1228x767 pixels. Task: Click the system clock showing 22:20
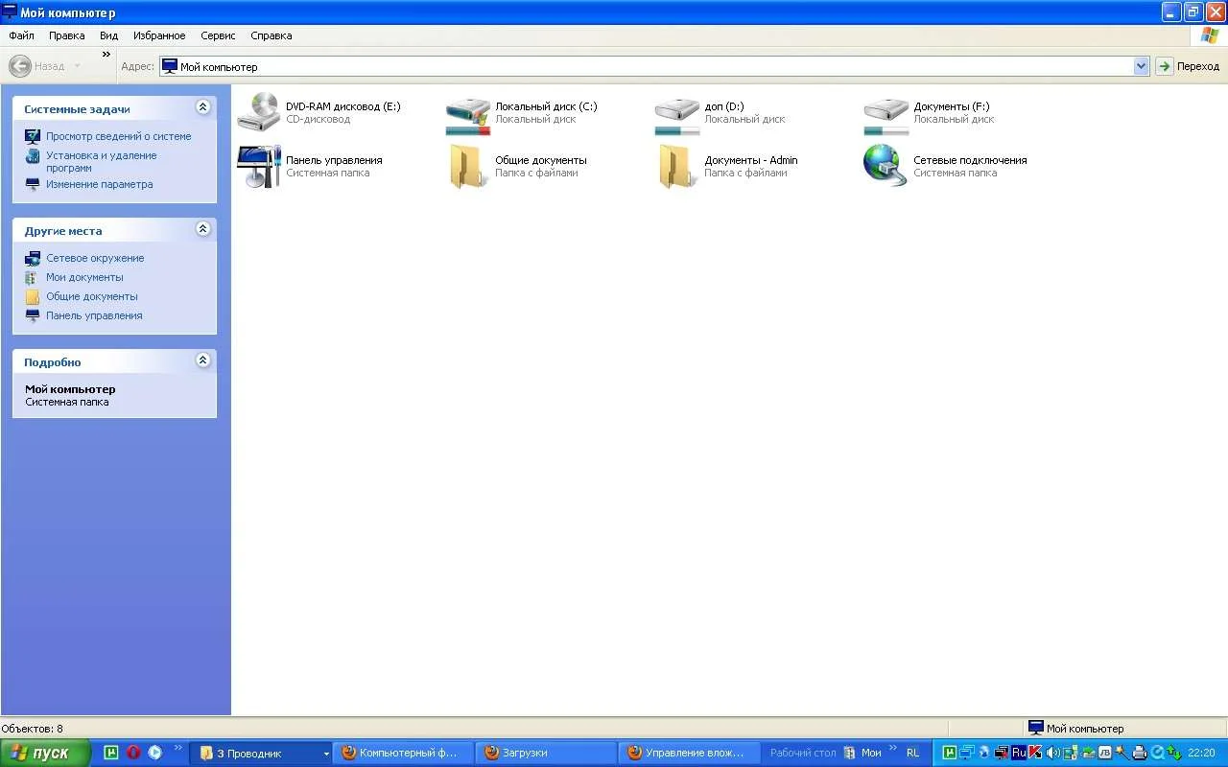click(1201, 753)
